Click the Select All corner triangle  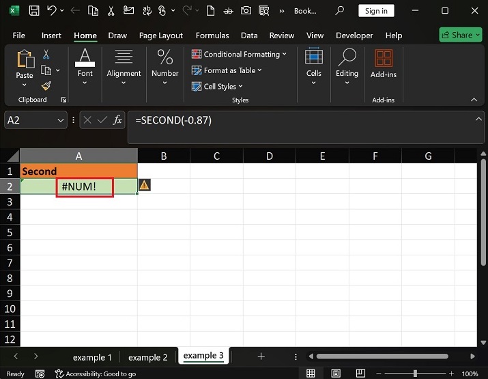click(13, 156)
